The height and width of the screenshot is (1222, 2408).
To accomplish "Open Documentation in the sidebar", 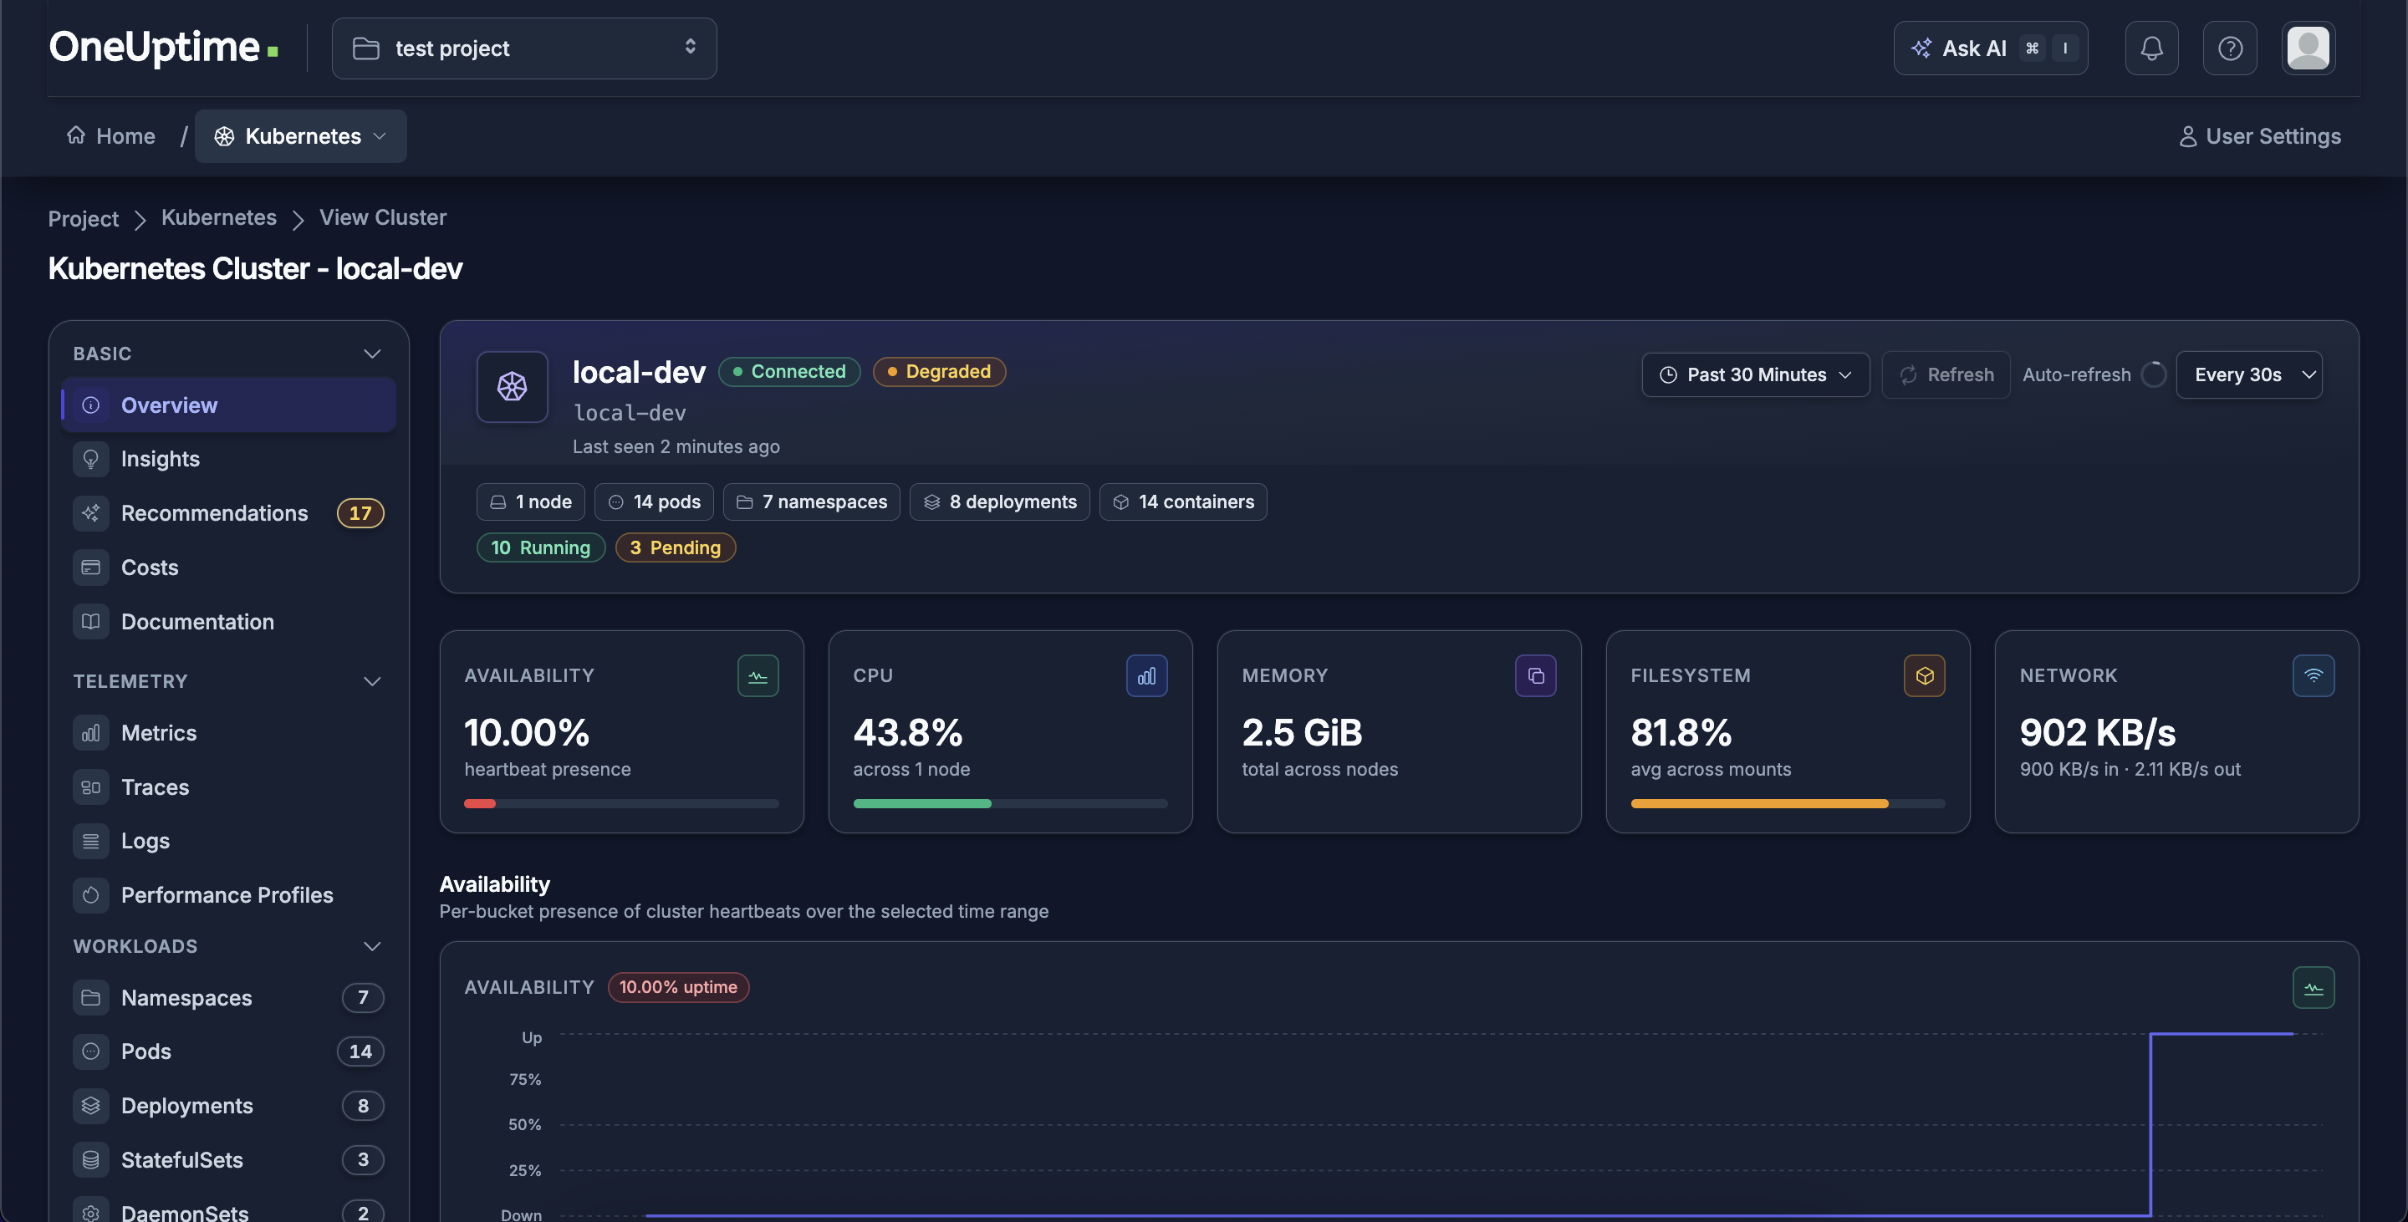I will (228, 621).
